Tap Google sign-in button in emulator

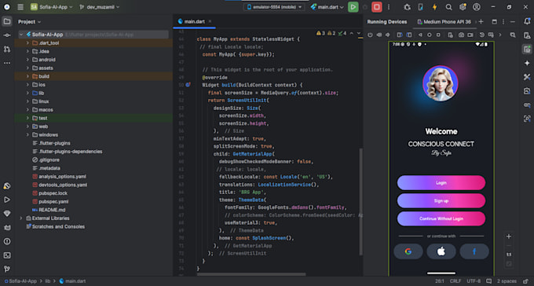pyautogui.click(x=408, y=251)
